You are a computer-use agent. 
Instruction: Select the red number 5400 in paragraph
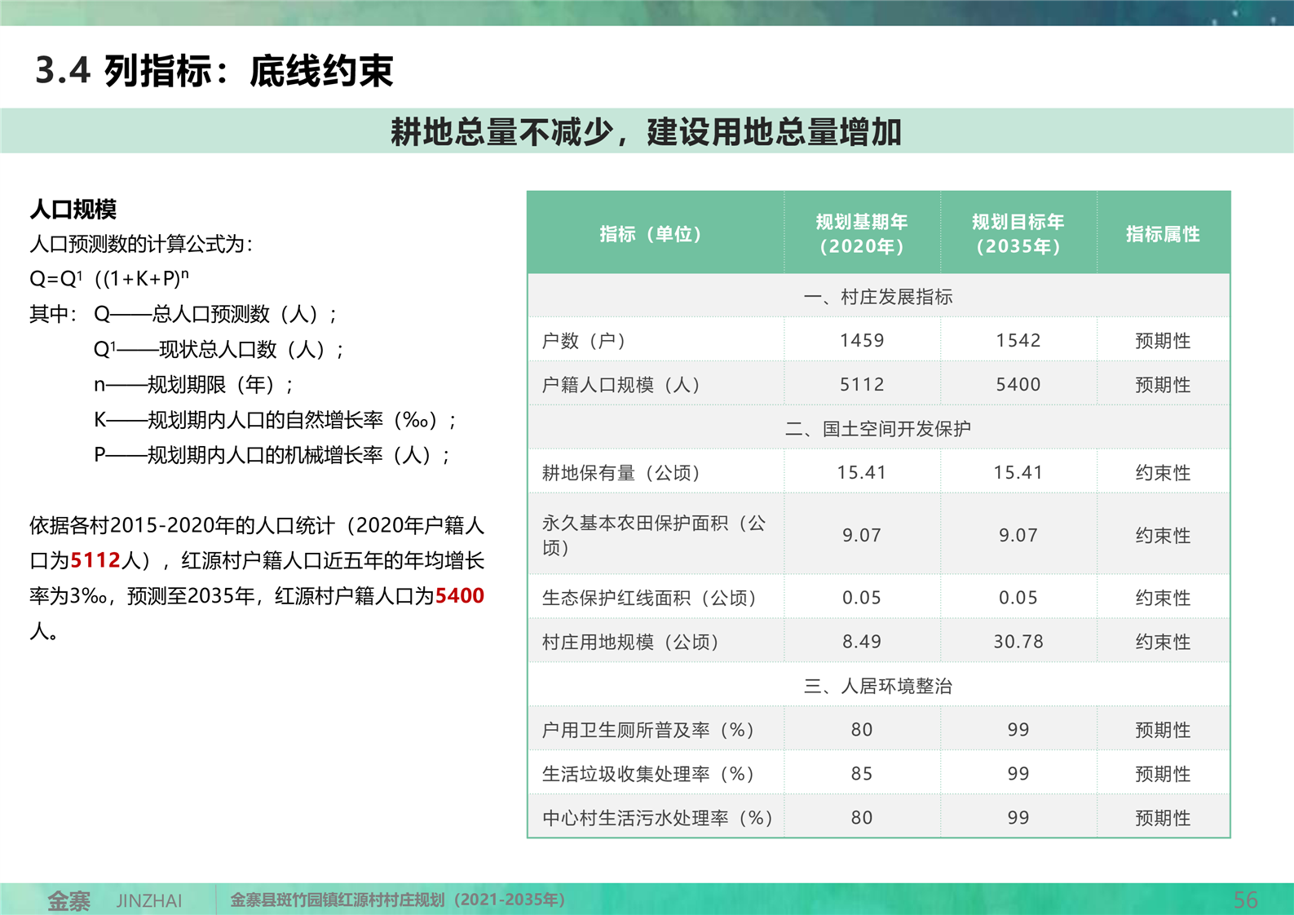point(459,596)
